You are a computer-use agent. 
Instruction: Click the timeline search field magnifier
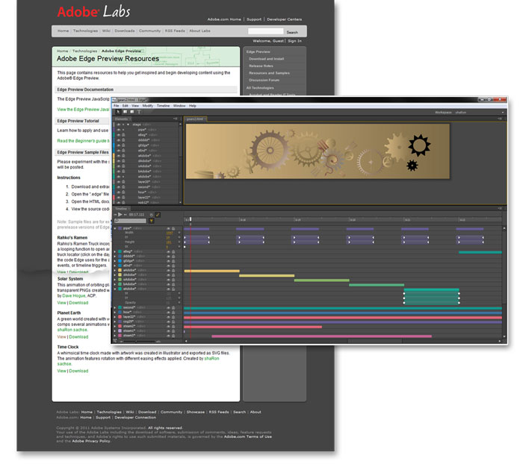pyautogui.click(x=117, y=221)
